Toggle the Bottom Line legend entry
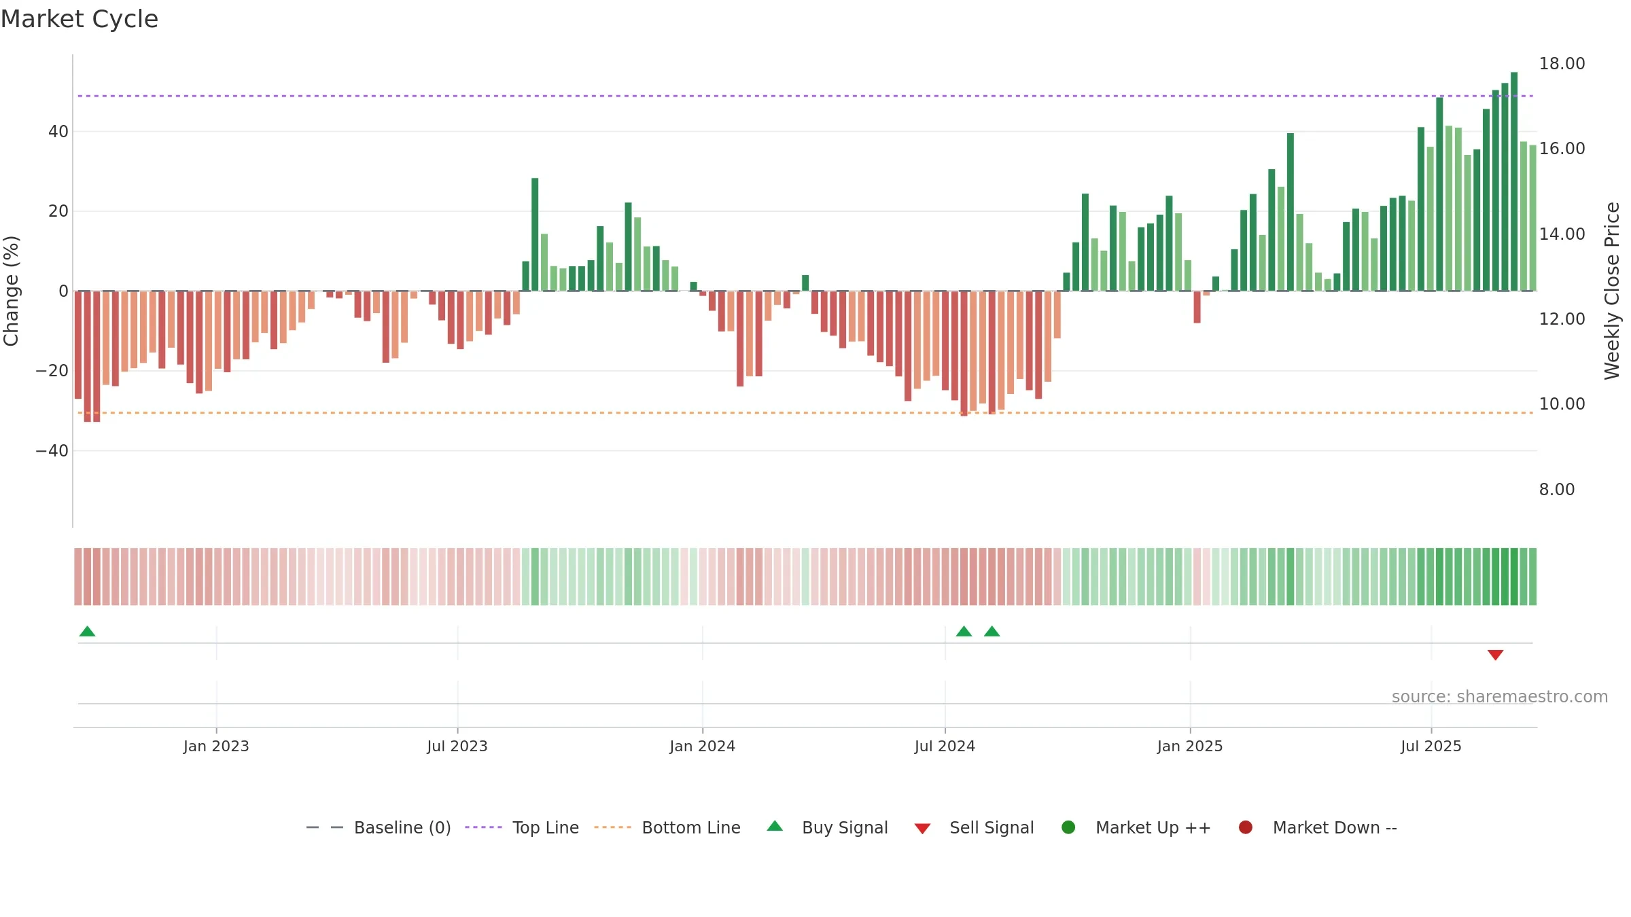This screenshot has height=917, width=1631. pyautogui.click(x=667, y=827)
